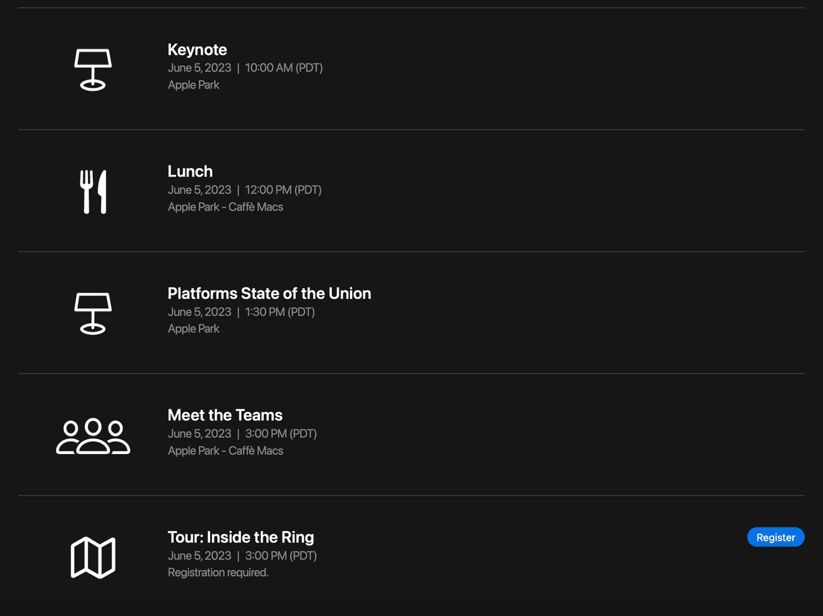Open Platforms State of the Union title
This screenshot has width=823, height=616.
coord(269,294)
